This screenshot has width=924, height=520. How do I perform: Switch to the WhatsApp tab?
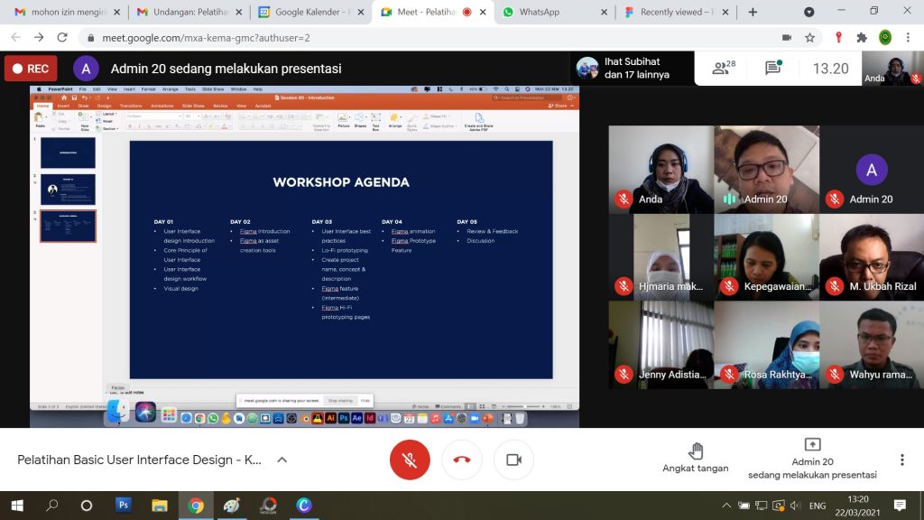coord(550,12)
